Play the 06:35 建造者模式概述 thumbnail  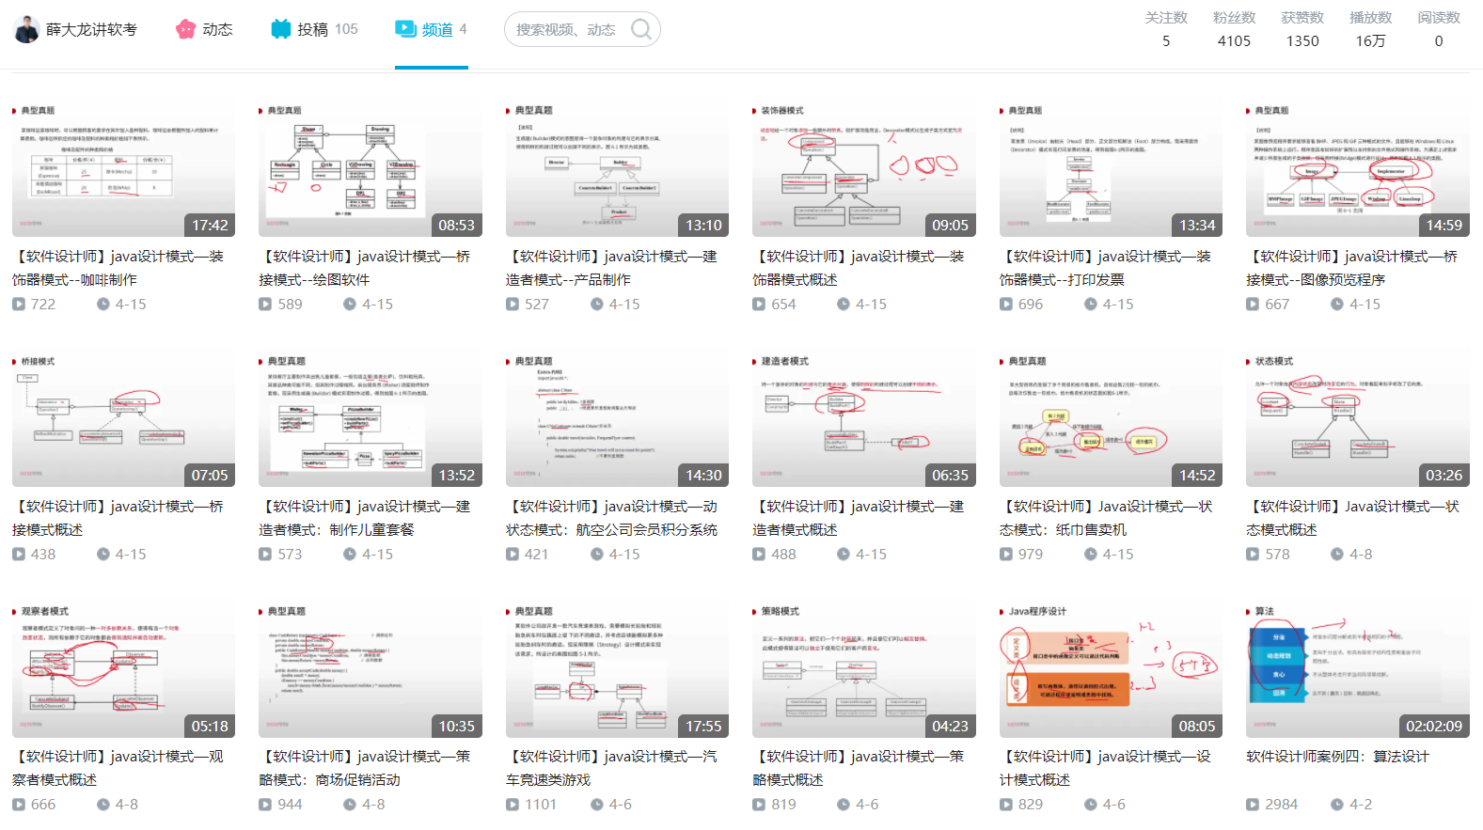(x=863, y=418)
